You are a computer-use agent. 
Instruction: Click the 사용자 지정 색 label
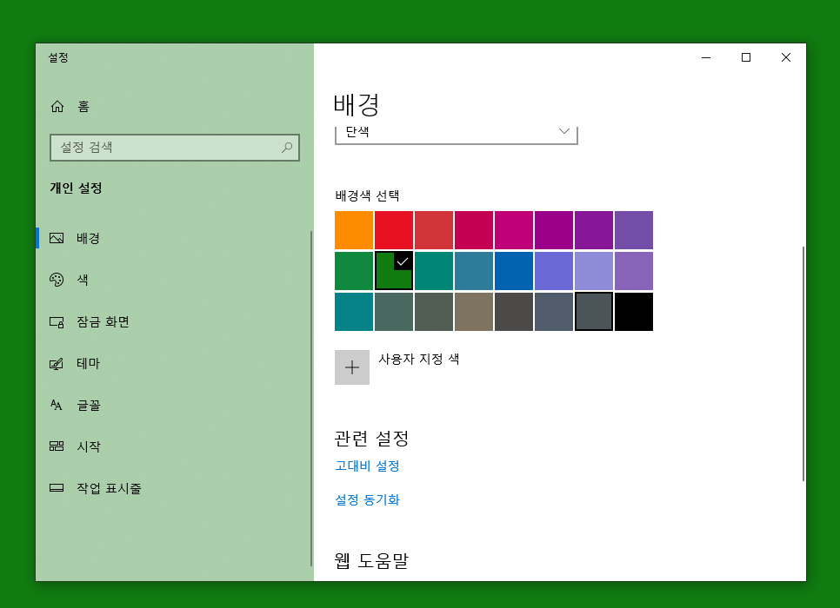(x=419, y=359)
